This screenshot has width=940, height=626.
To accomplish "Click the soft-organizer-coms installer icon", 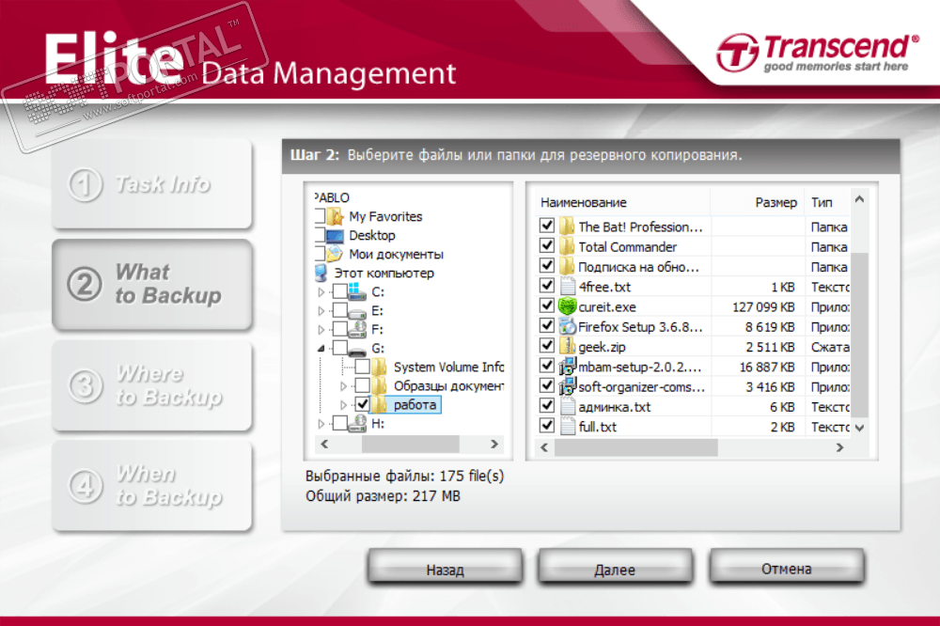I will click(x=567, y=386).
